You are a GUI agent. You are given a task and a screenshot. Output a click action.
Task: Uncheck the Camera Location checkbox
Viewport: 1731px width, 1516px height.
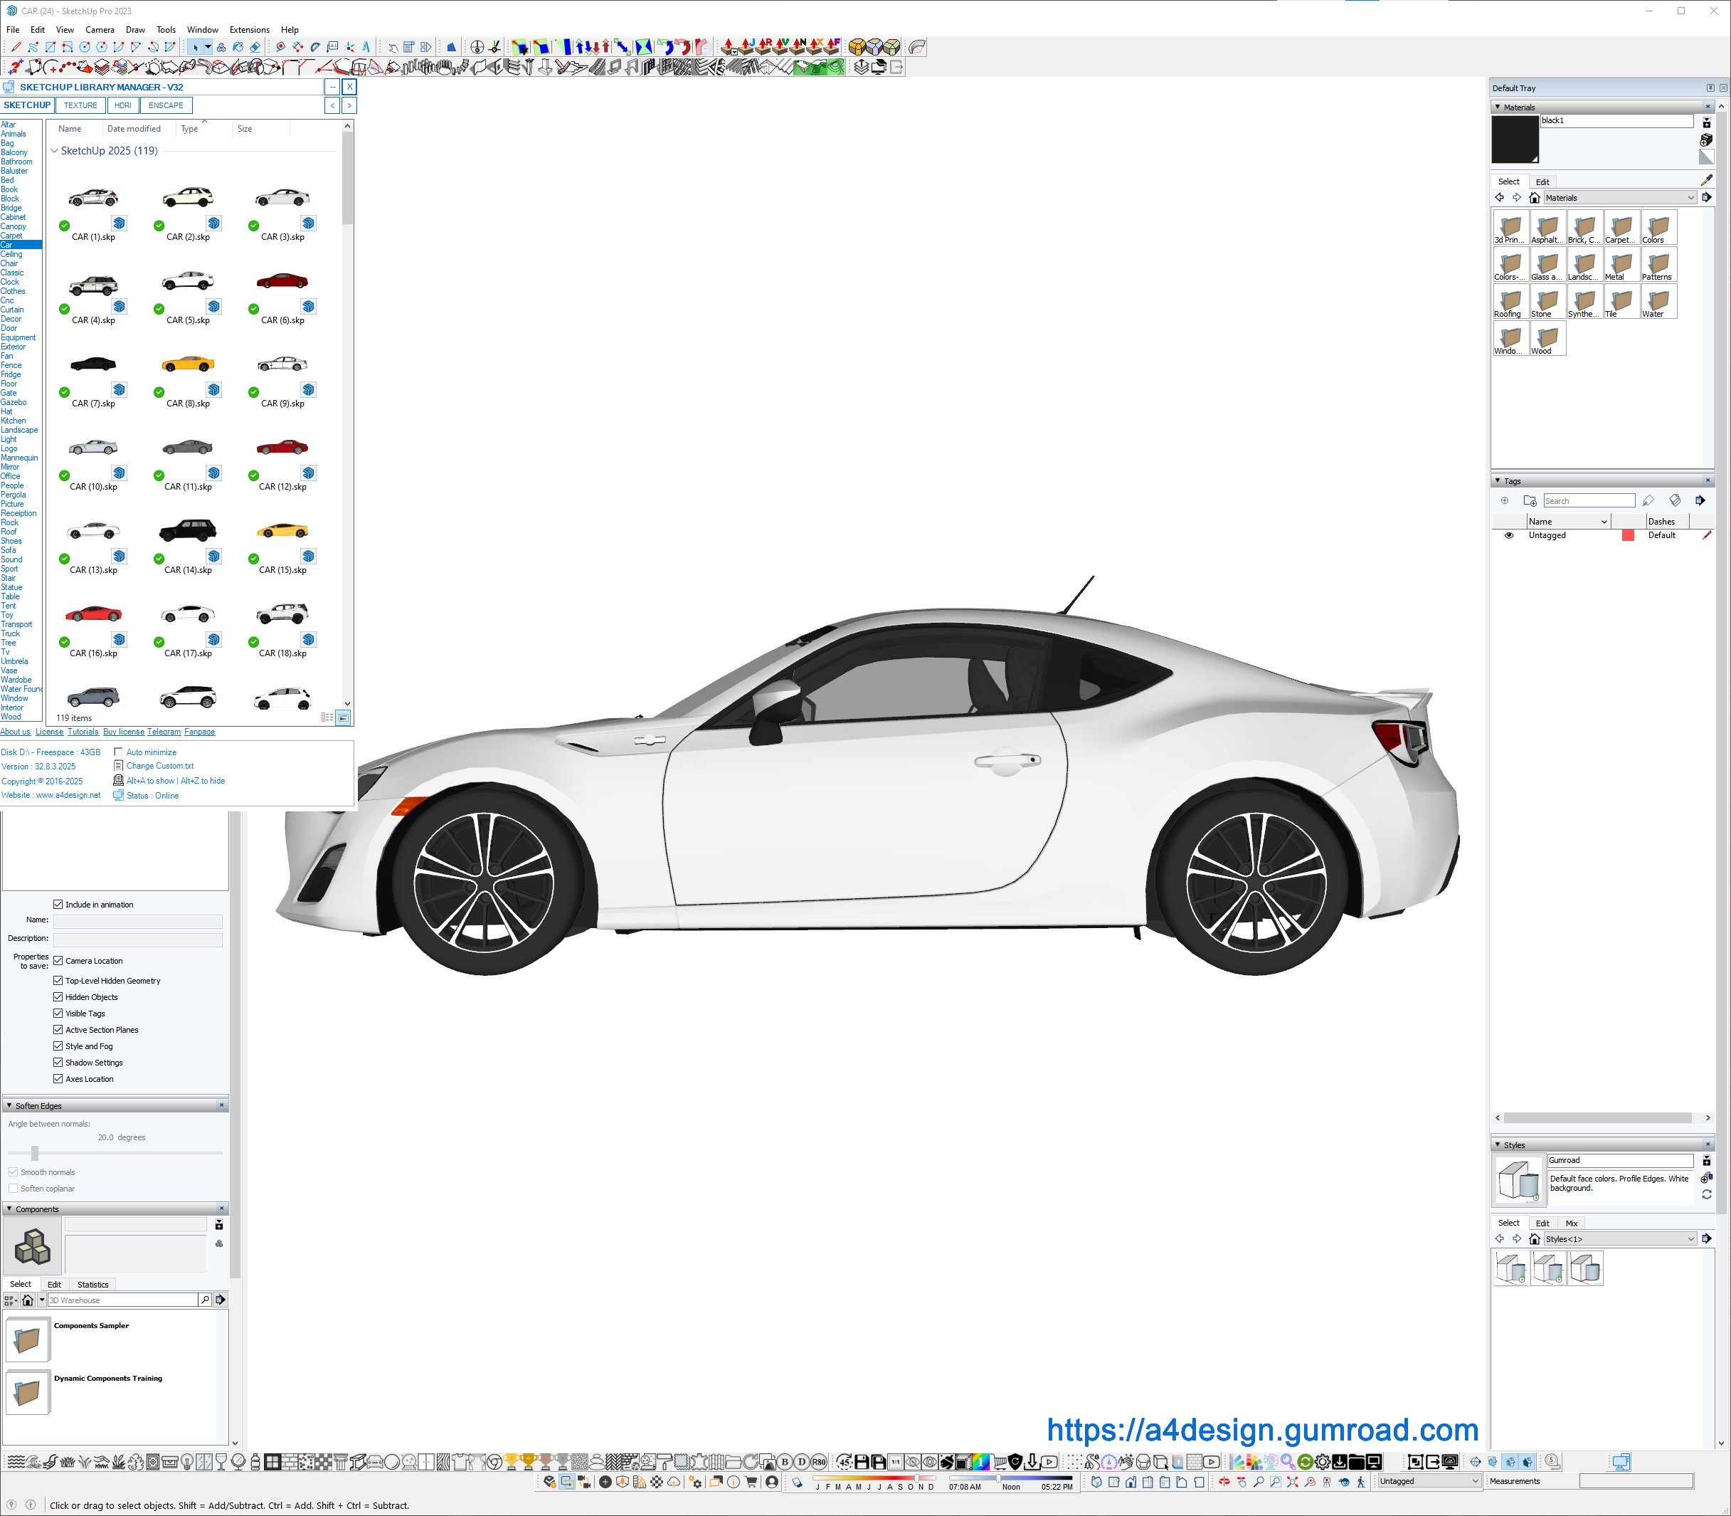click(58, 960)
